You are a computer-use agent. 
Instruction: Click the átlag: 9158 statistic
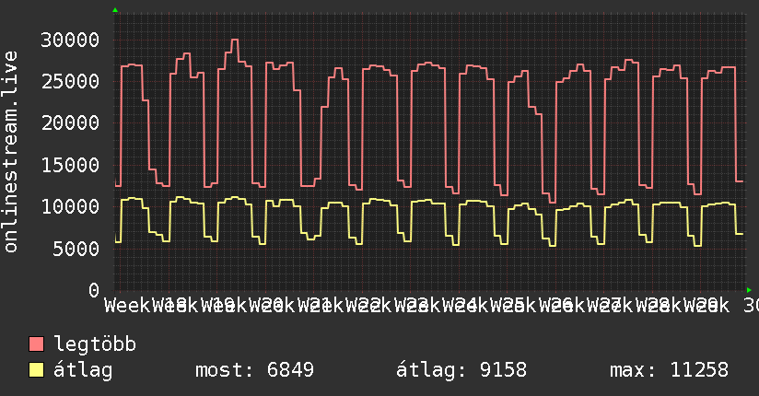click(461, 370)
